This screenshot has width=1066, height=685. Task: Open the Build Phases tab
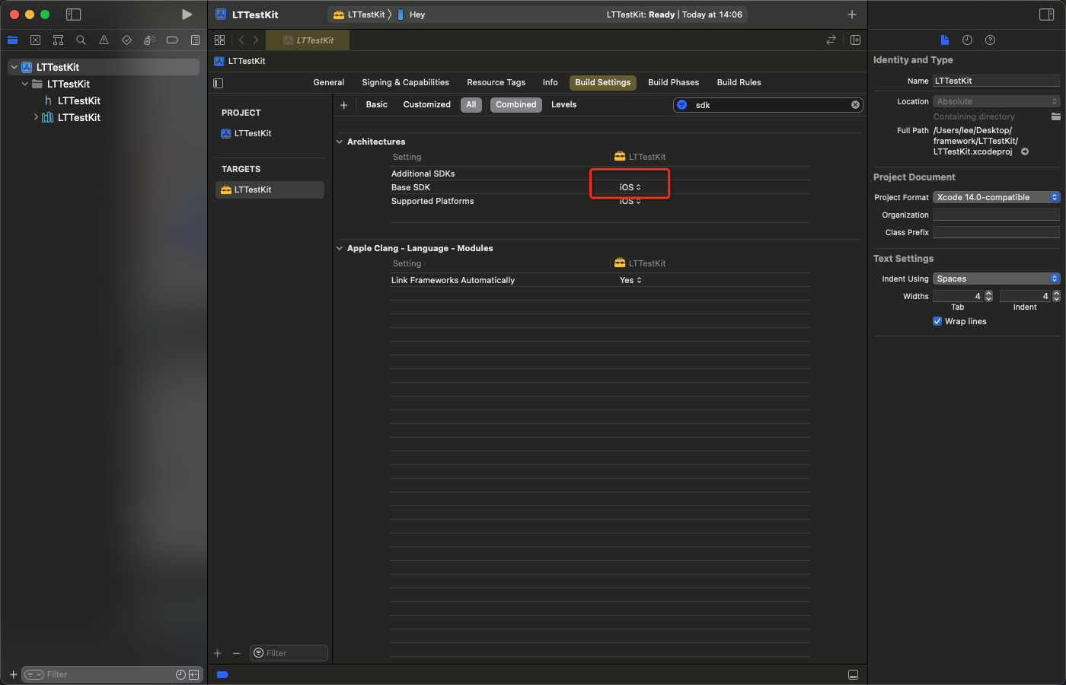click(673, 82)
